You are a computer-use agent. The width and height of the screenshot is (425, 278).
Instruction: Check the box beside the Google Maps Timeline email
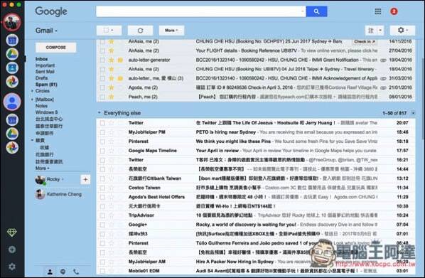pos(102,151)
